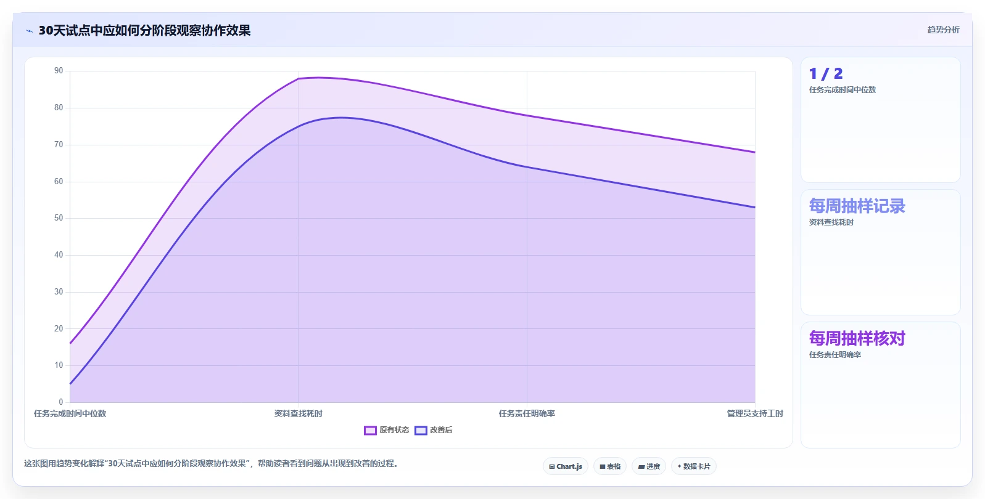This screenshot has width=985, height=499.
Task: Toggle the 改善后 legend swatch
Action: point(421,430)
